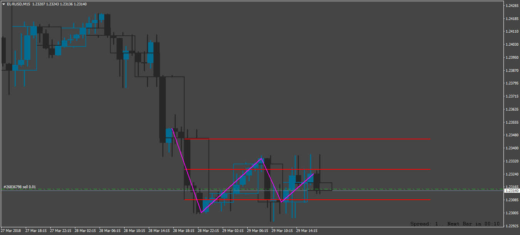Click the current price tag 1.23140
The height and width of the screenshot is (235, 520).
[x=511, y=191]
